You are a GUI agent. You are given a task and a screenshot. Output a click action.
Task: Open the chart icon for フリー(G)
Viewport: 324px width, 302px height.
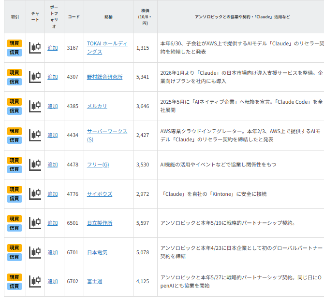(35, 165)
